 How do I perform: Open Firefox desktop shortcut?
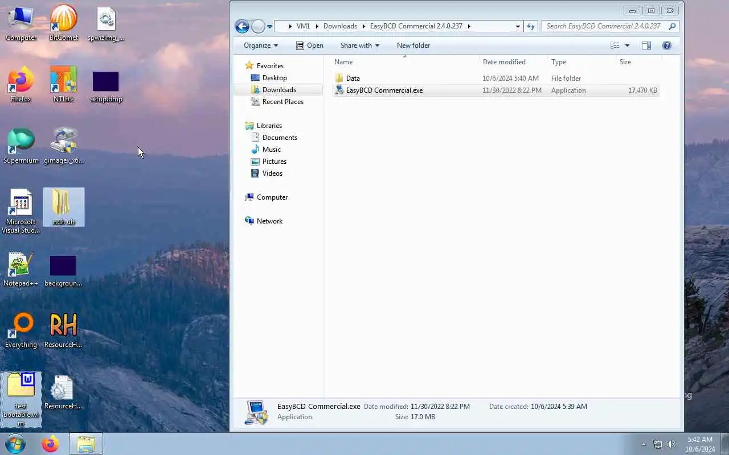click(x=21, y=85)
